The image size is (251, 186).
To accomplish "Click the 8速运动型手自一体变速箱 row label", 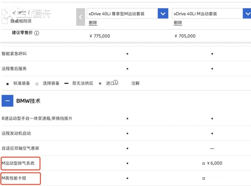I will pos(37,118).
